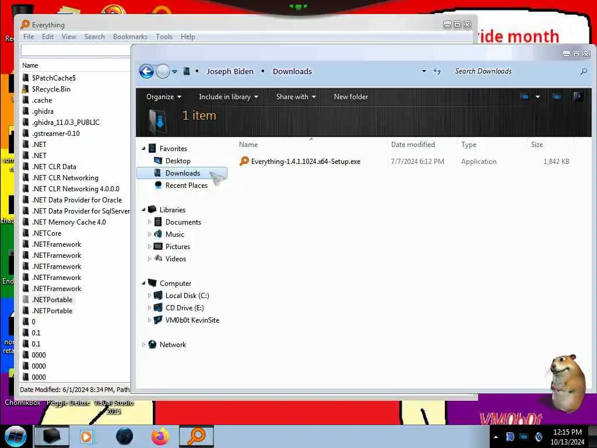Open the media player taskbar icon
This screenshot has width=597, height=448.
86,436
